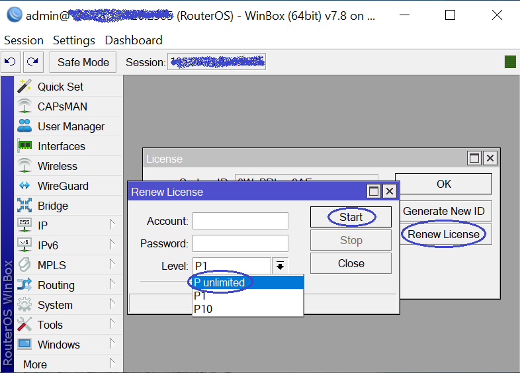Toggle Safe Mode on

pos(83,62)
